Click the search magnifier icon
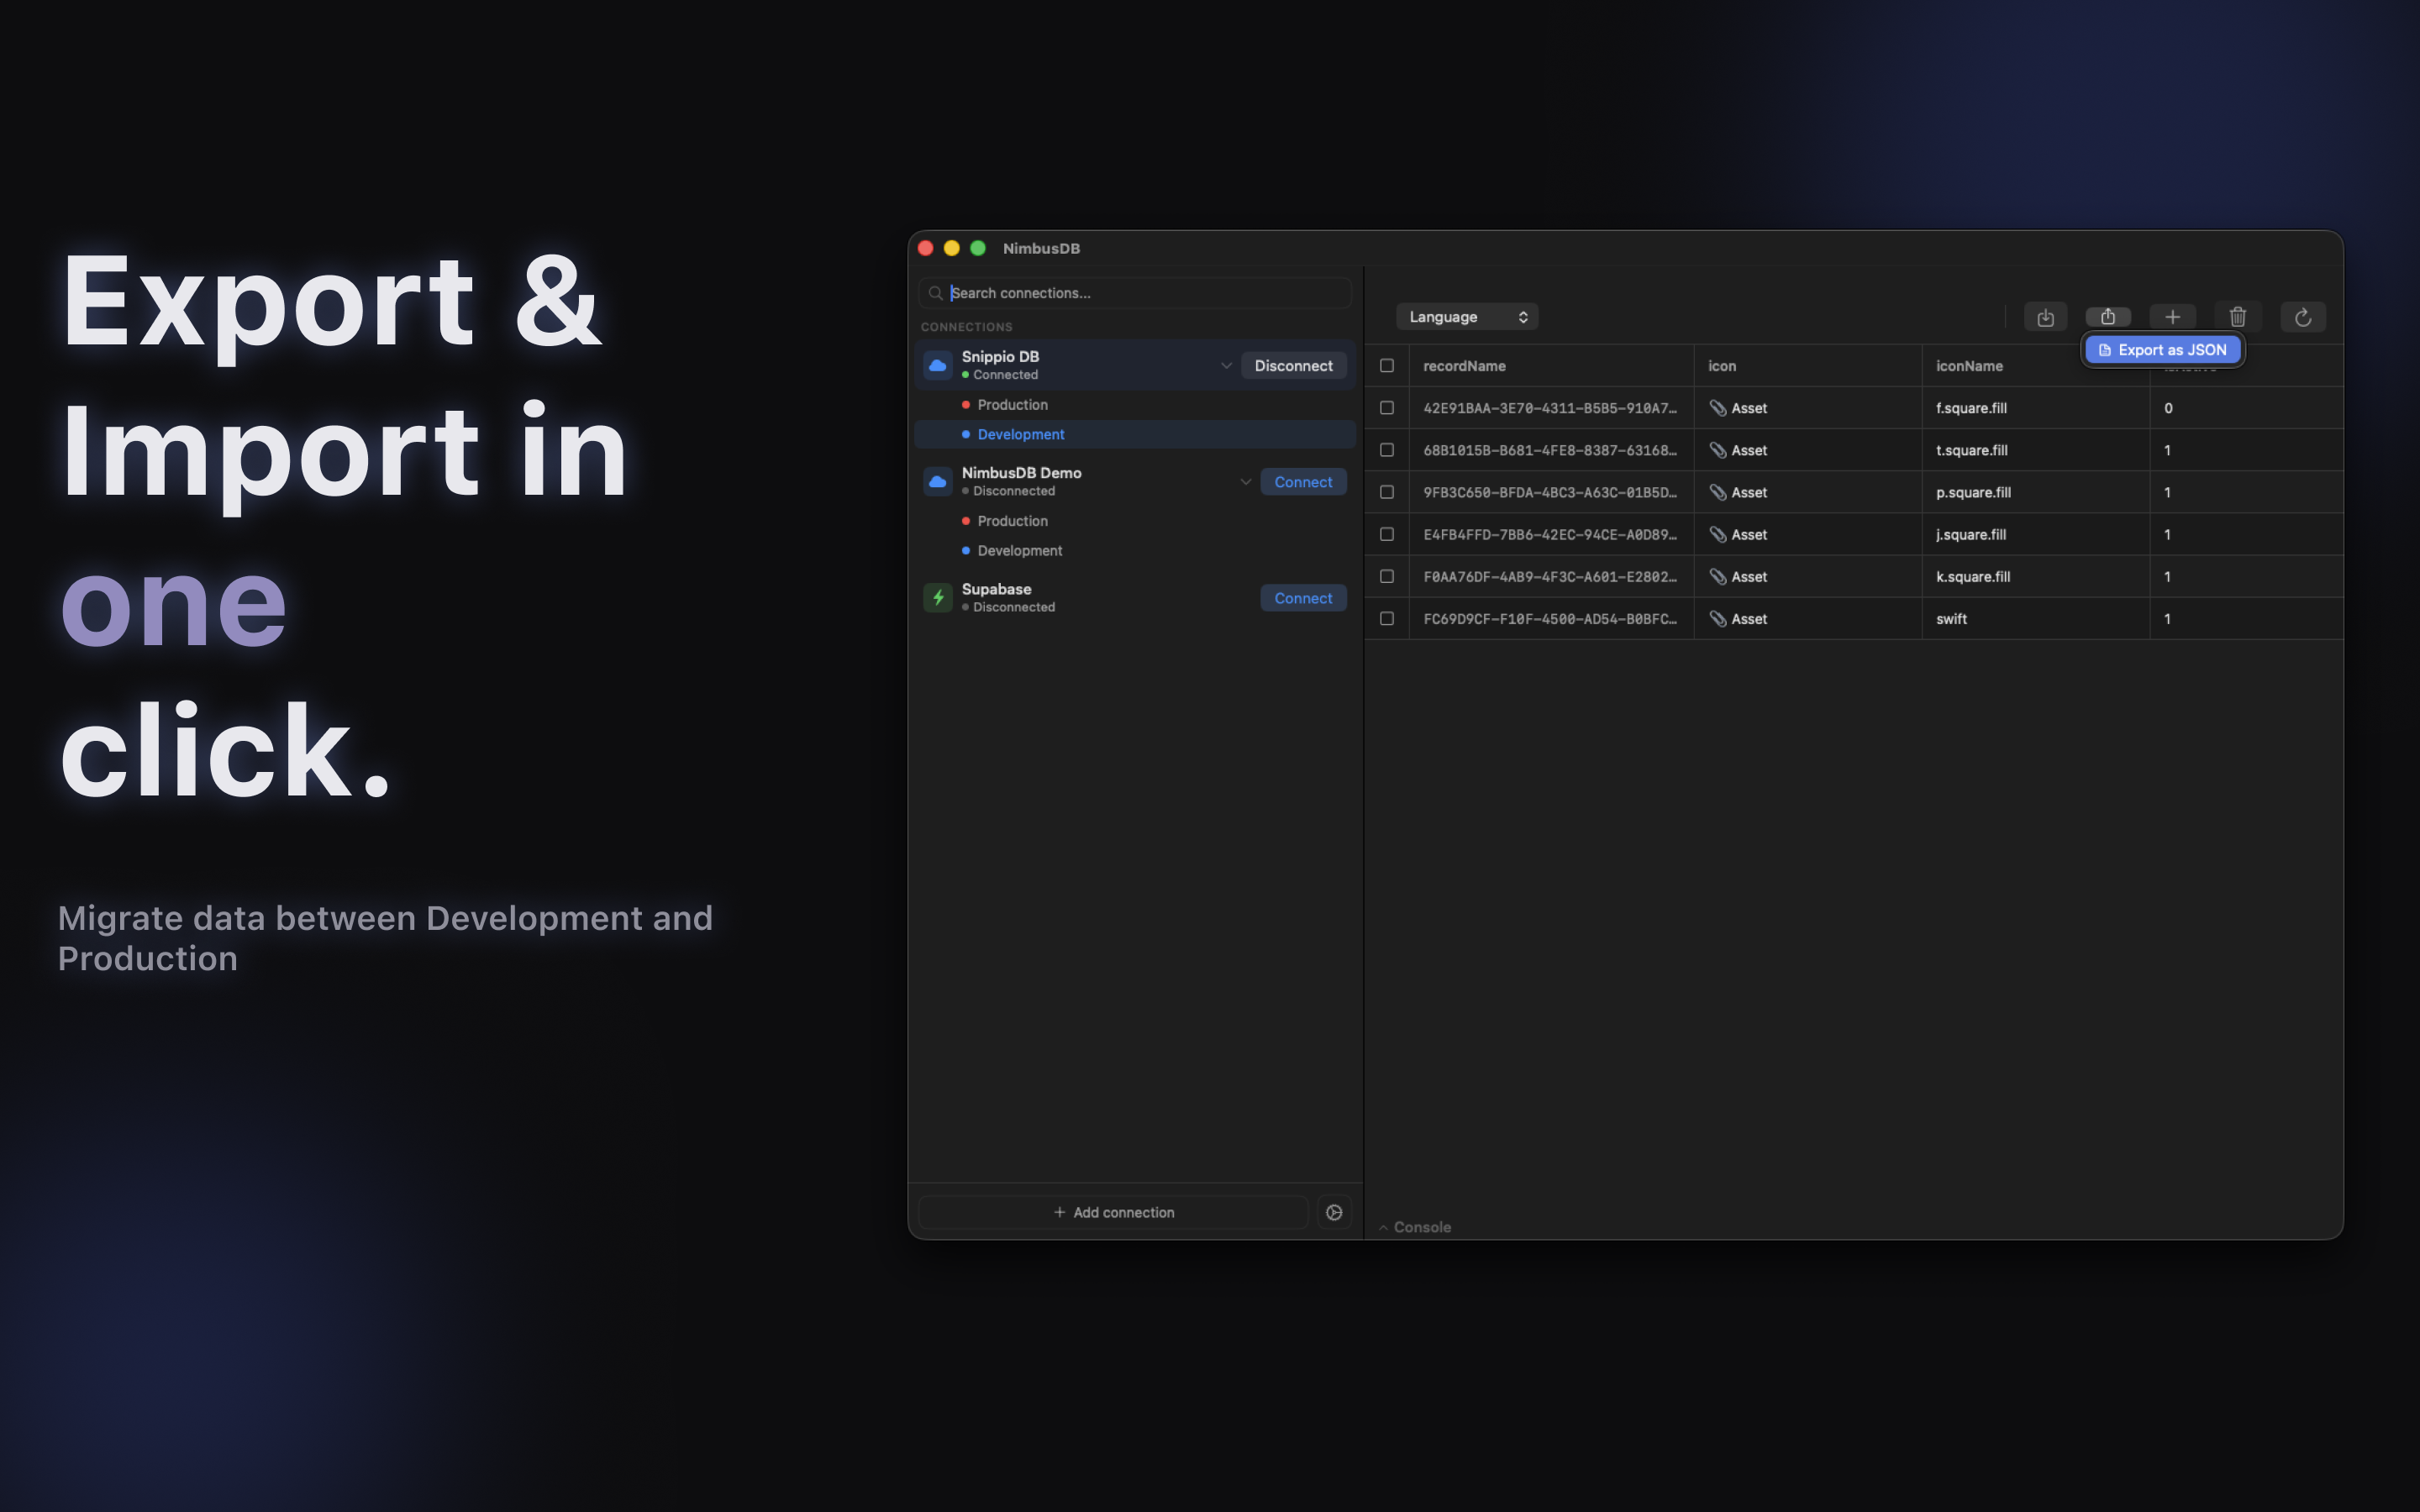This screenshot has width=2420, height=1512. (935, 293)
